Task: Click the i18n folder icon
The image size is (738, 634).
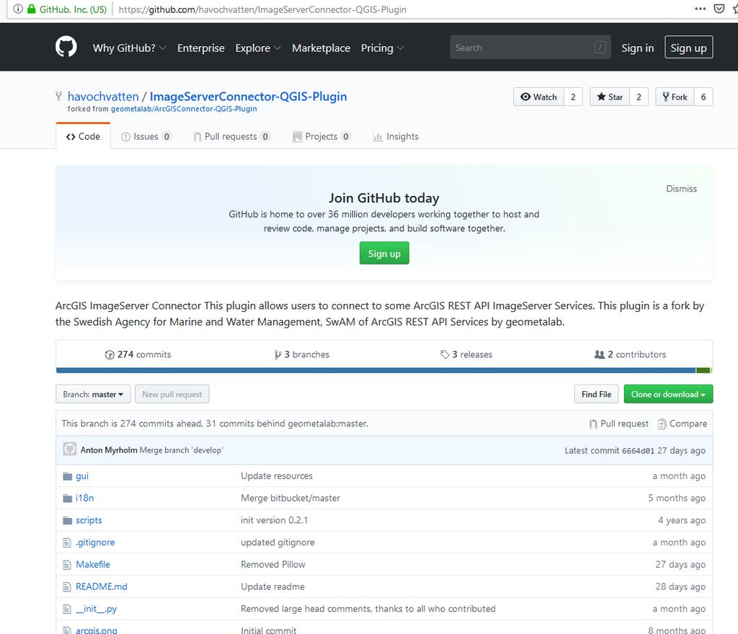Action: point(67,498)
